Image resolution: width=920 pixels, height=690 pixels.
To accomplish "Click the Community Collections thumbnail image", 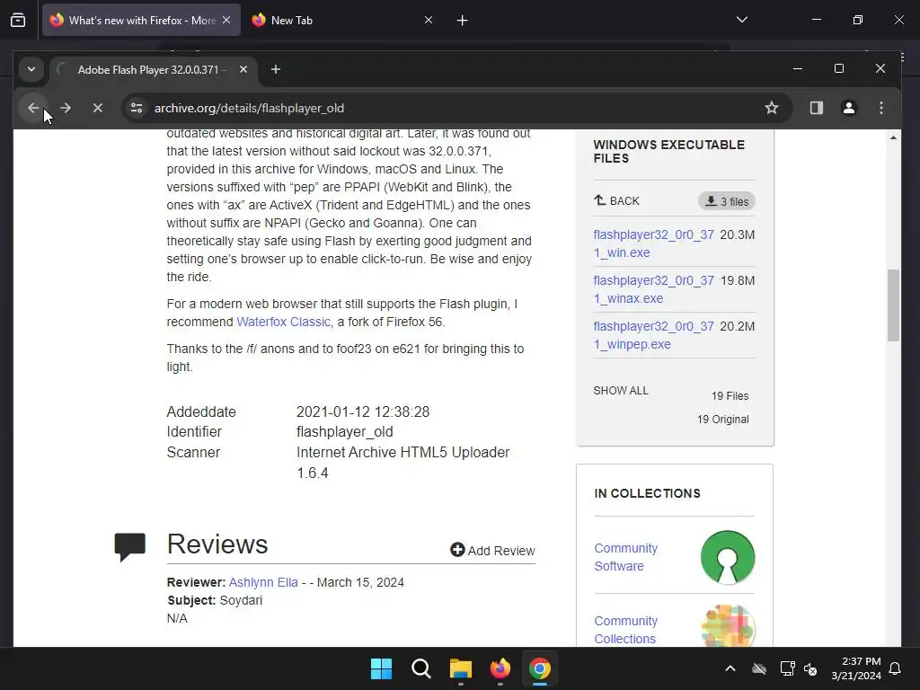I will point(728,626).
